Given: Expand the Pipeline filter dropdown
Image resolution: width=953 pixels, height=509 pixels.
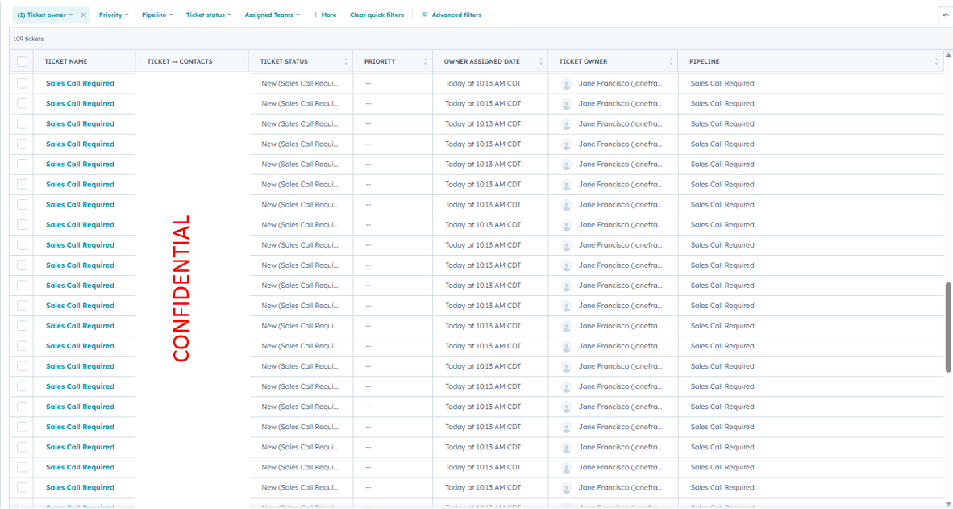Looking at the screenshot, I should [156, 15].
